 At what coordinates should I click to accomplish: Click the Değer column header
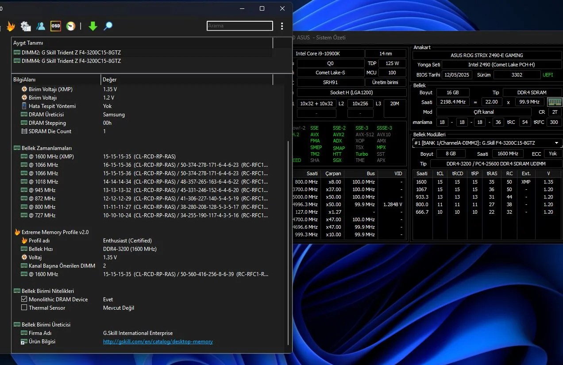[x=187, y=80]
